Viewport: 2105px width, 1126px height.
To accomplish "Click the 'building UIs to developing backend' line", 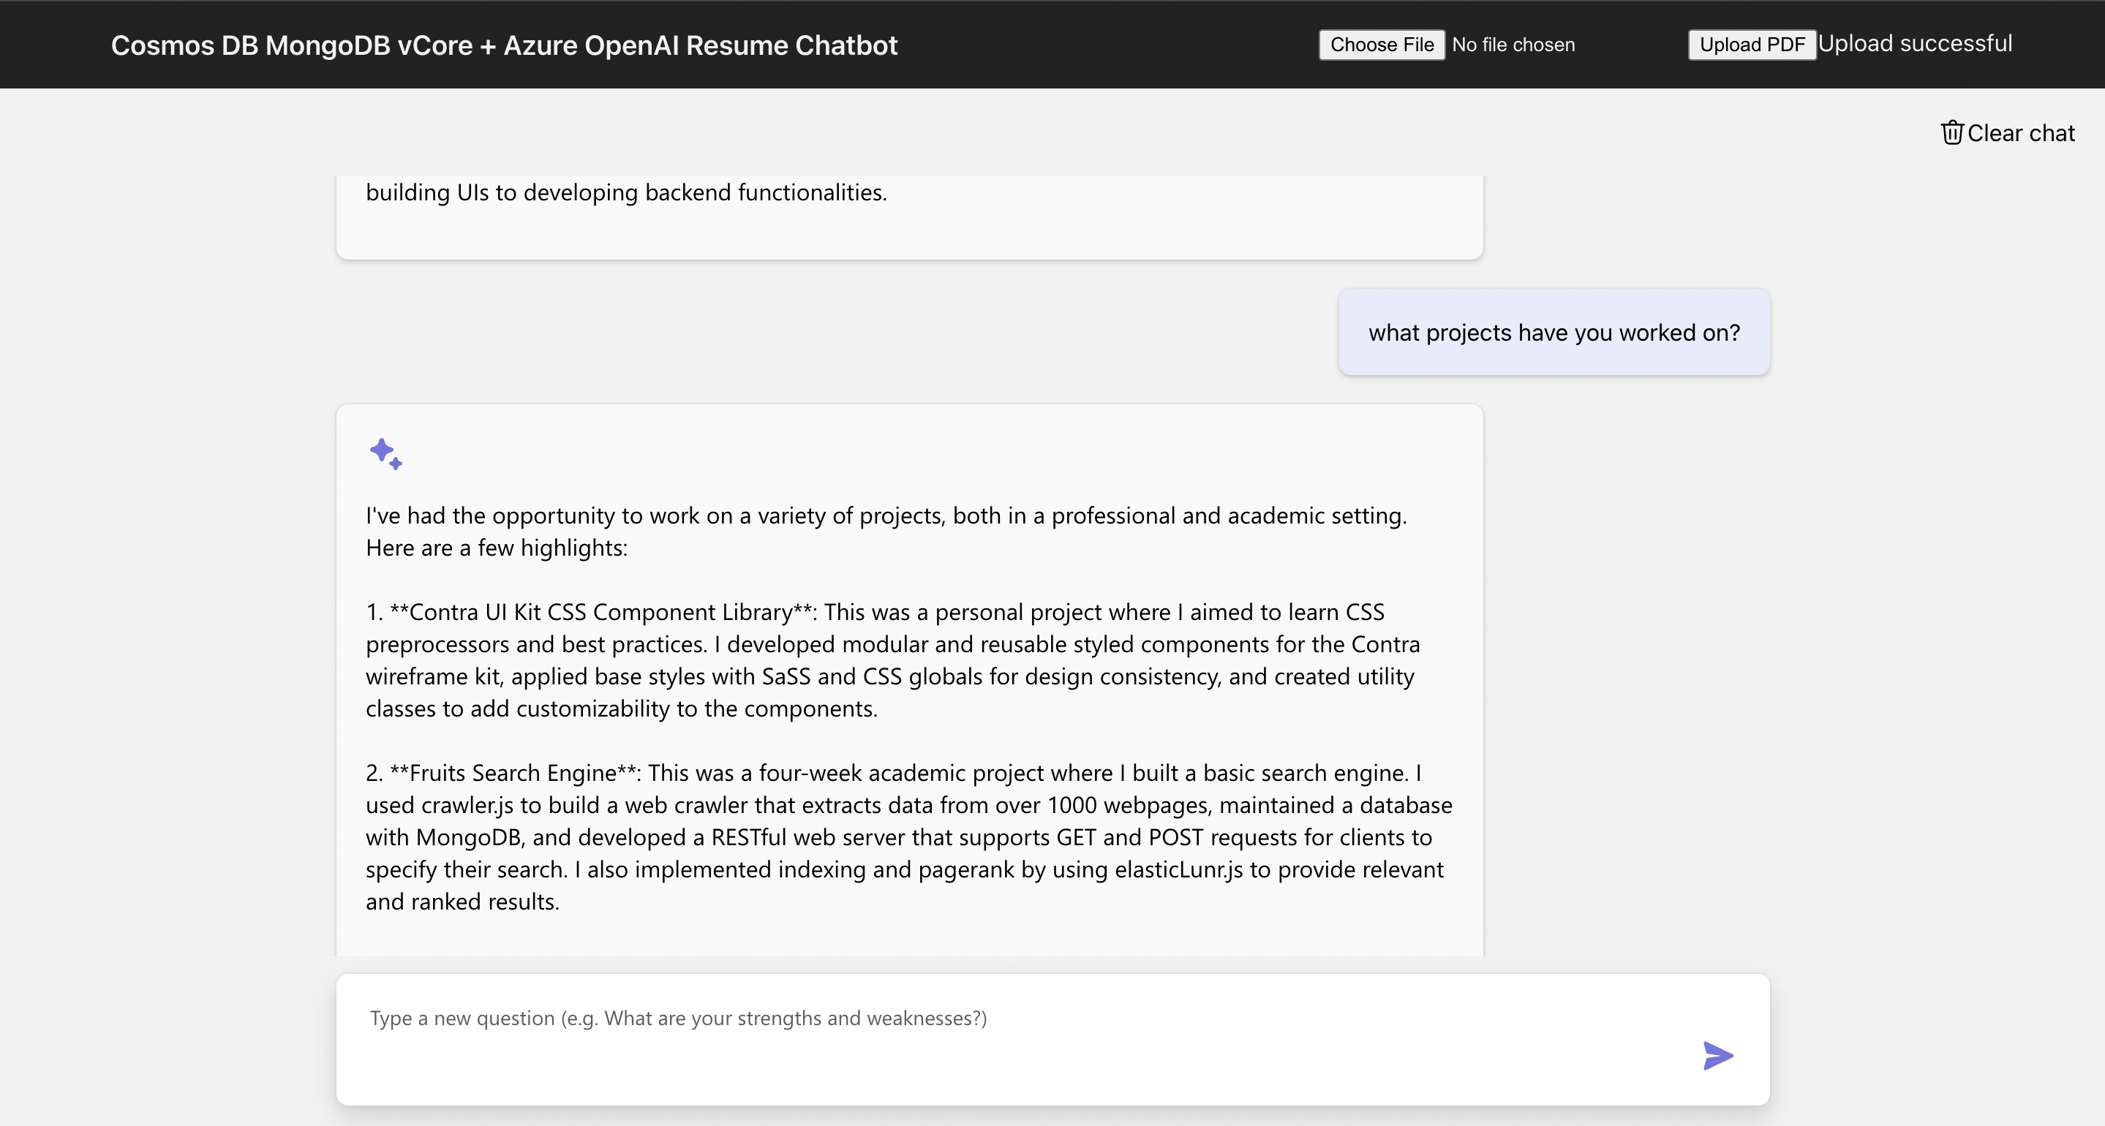I will click(626, 192).
